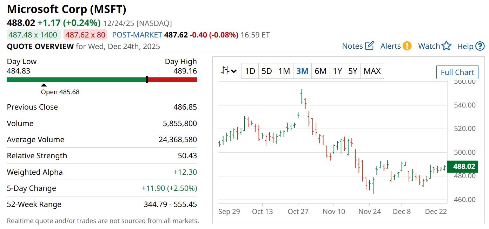
Task: Show the 1Y chart range
Action: (x=337, y=71)
